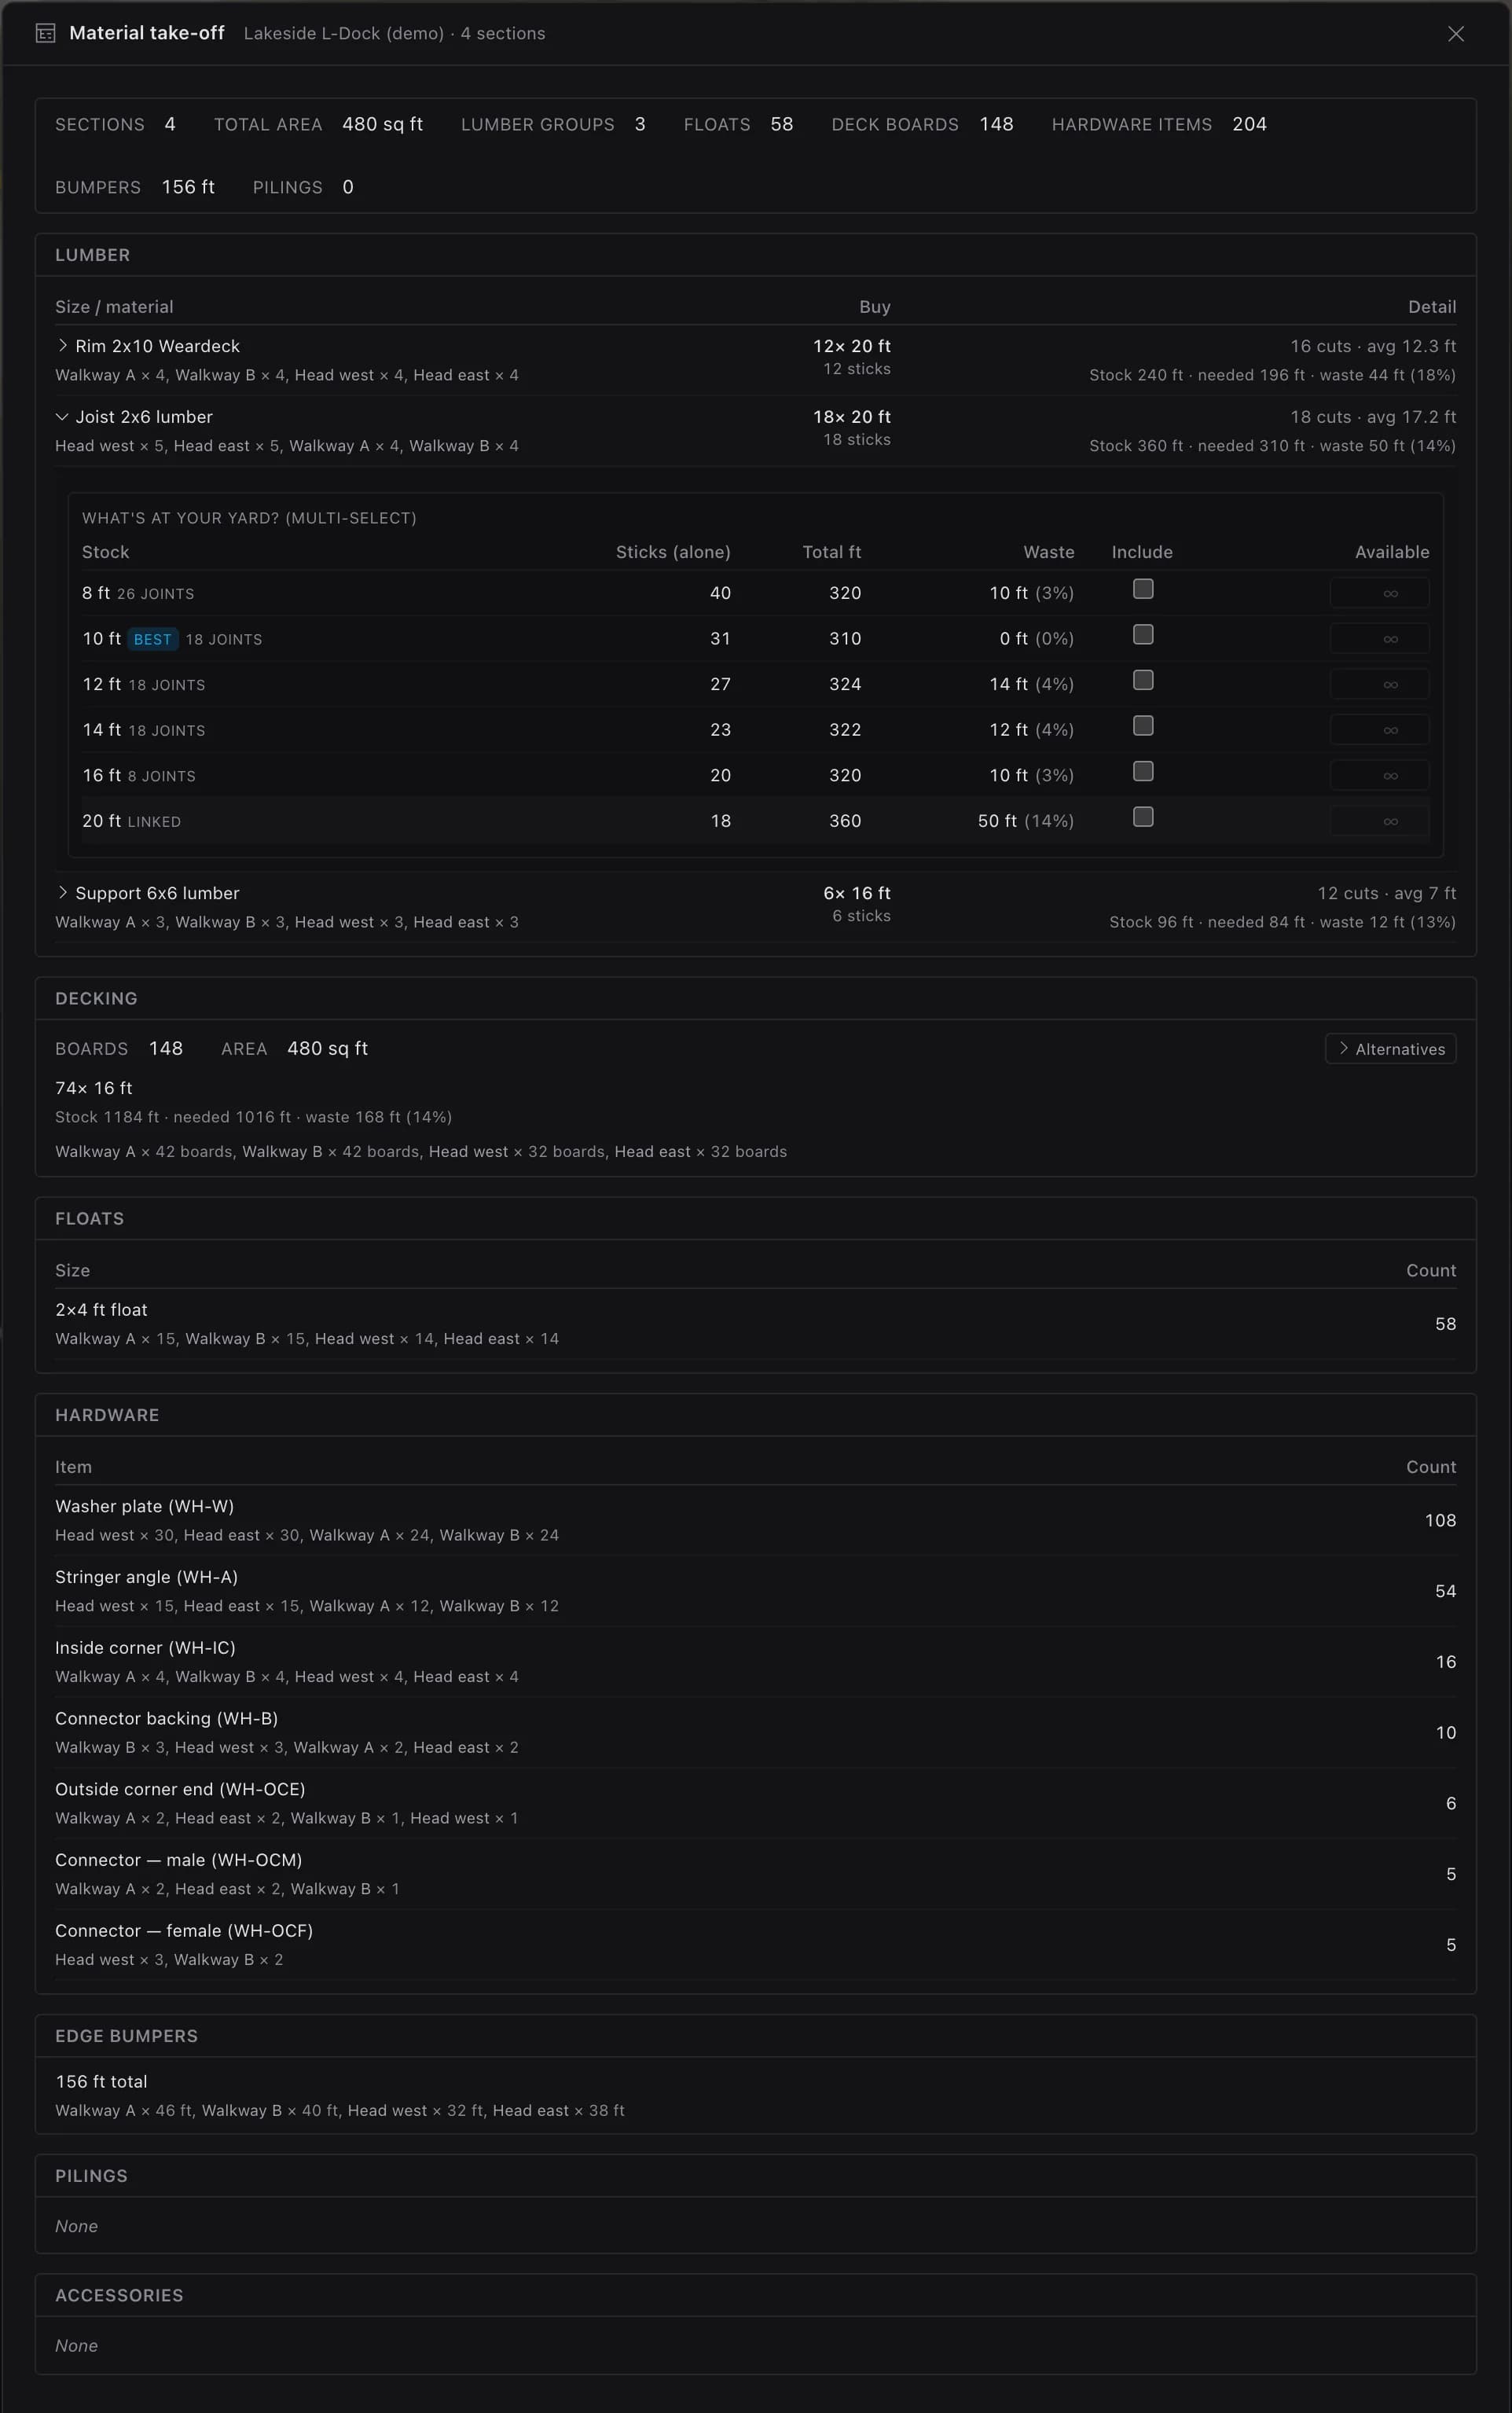Tick Include for 14 ft stock
The height and width of the screenshot is (2413, 1512).
[x=1143, y=725]
